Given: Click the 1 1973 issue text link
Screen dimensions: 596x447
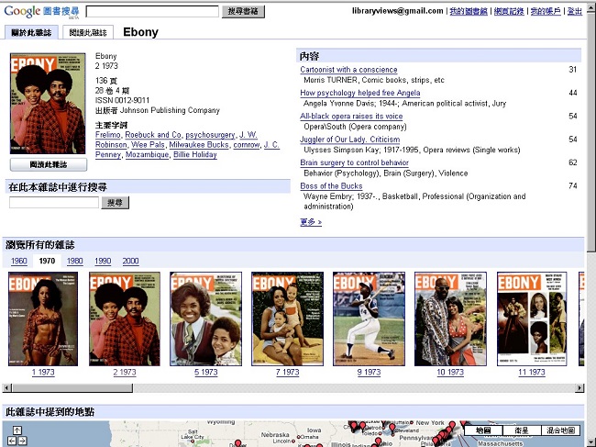Looking at the screenshot, I should [43, 373].
